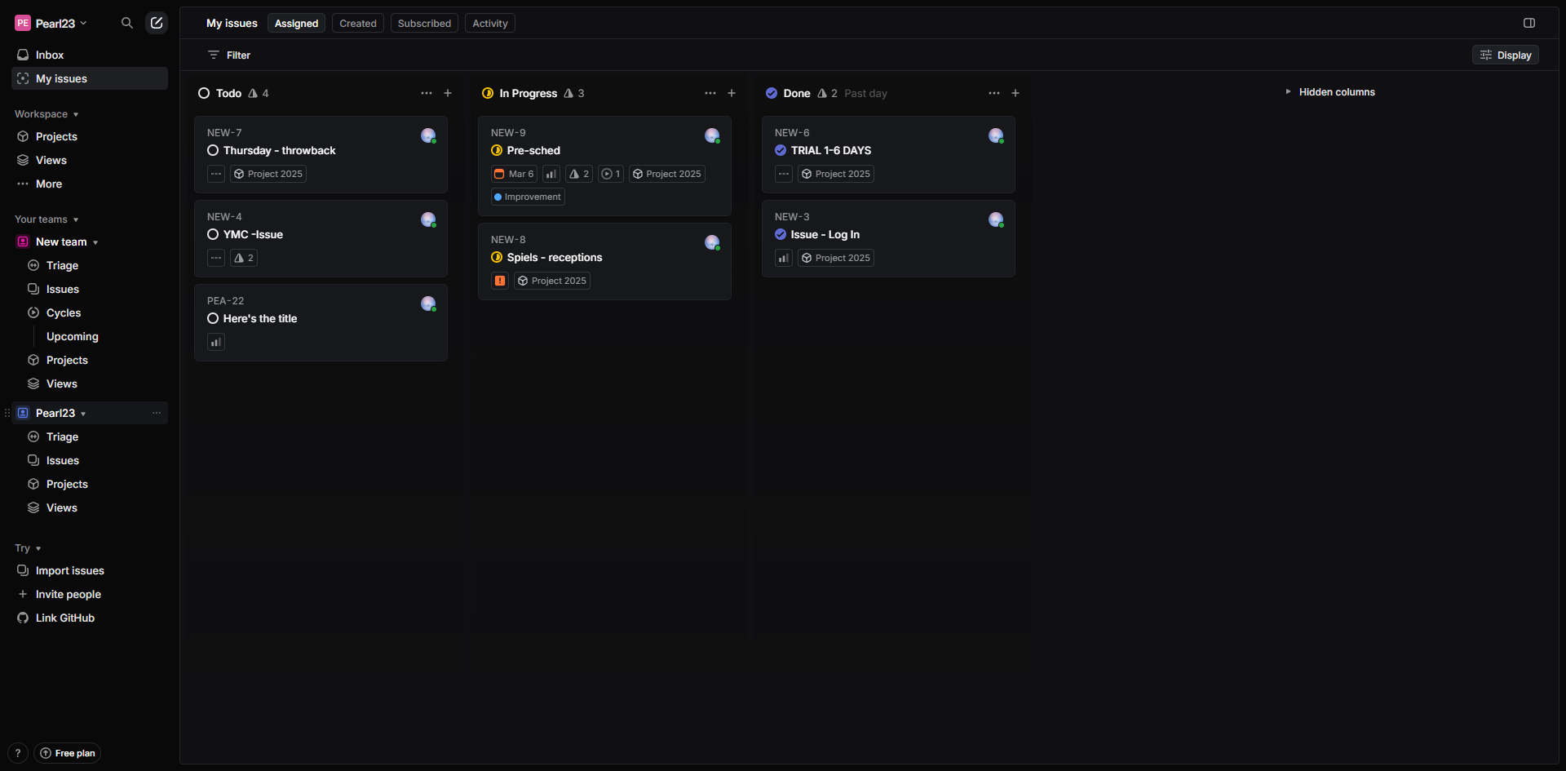1566x771 pixels.
Task: Click Project 2025 tag on TRIAL 1-6 DAYS
Action: (836, 174)
